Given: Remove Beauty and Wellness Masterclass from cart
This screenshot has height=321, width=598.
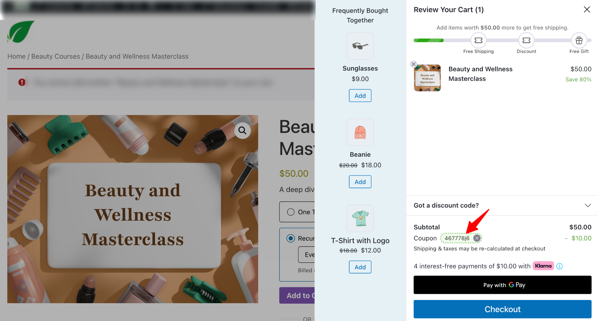Looking at the screenshot, I should (413, 64).
